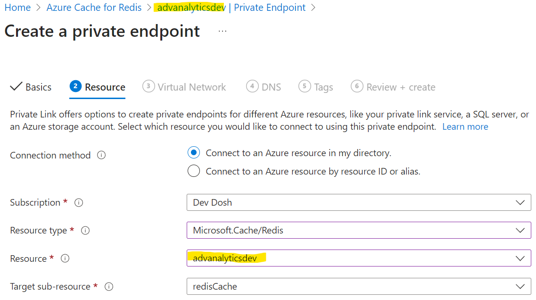The image size is (536, 300).
Task: Switch to the Basics tab
Action: [x=31, y=87]
